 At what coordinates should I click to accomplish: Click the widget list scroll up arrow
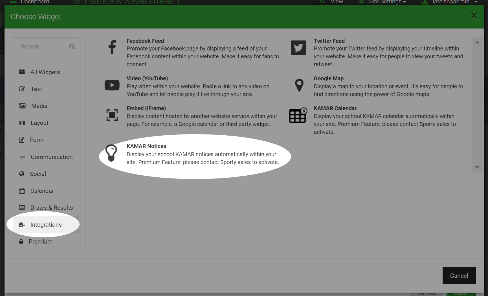click(x=477, y=42)
